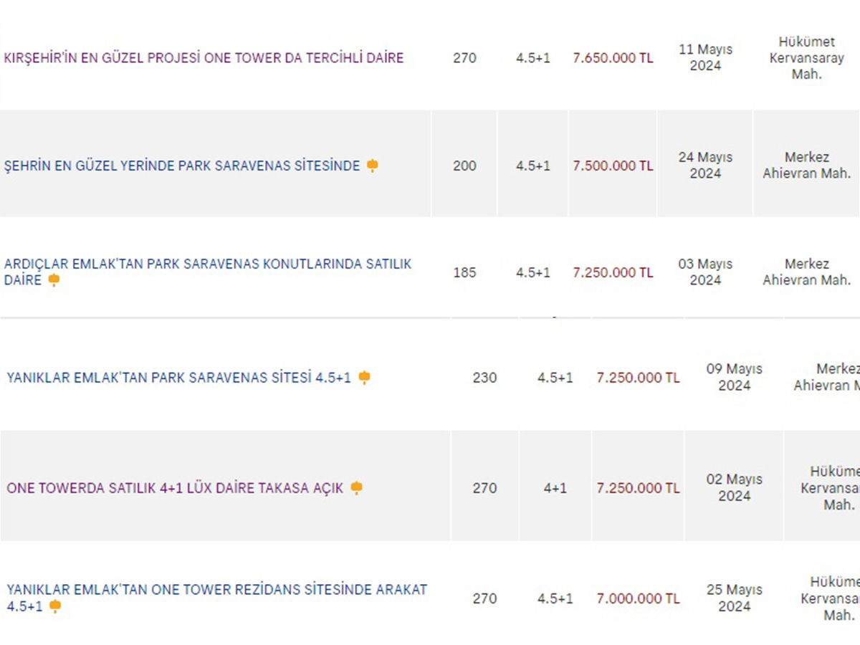860x645 pixels.
Task: Click orange badge icon after ARDIÇLAR EMLAK'TAN listing title
Action: [x=54, y=280]
